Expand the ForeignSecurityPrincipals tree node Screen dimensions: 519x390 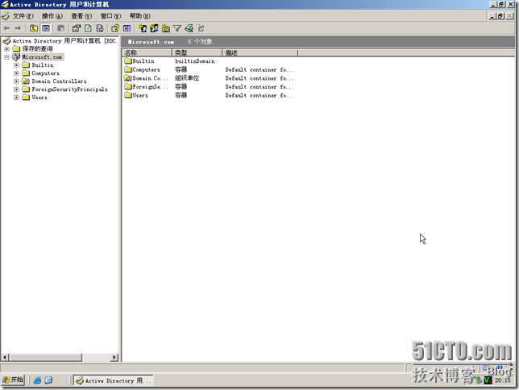click(16, 89)
